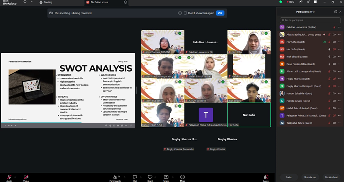Click the captions icon in slide toolbar

coord(114,126)
